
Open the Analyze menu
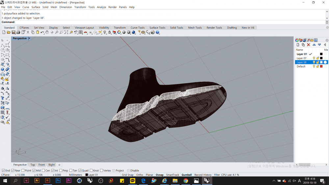(101, 7)
